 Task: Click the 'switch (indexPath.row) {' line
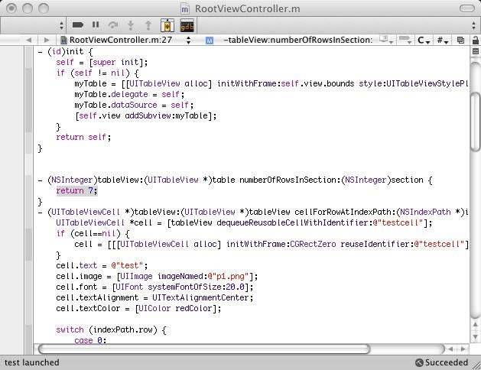[111, 329]
